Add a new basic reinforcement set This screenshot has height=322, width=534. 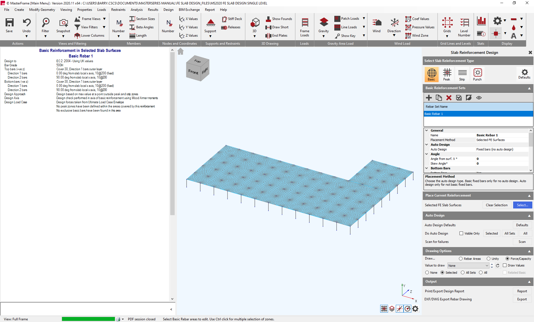tap(429, 98)
